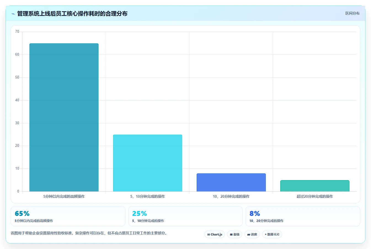Click the 25% stat card value

(x=140, y=213)
